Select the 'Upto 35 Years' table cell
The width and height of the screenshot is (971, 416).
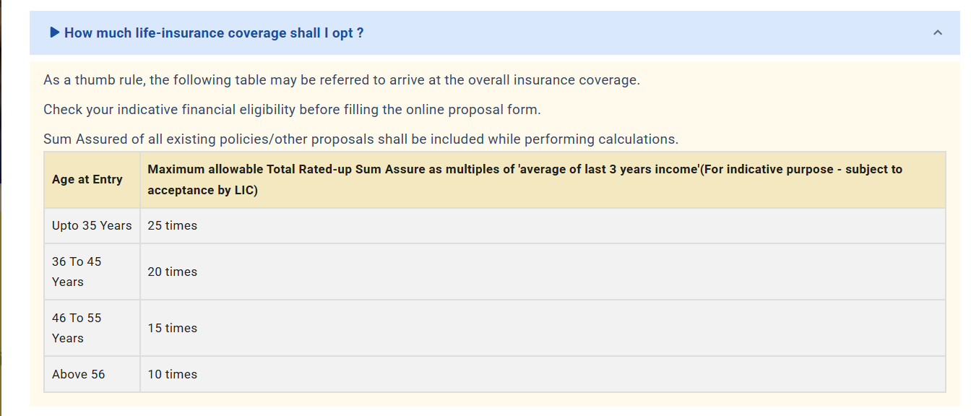pos(92,226)
